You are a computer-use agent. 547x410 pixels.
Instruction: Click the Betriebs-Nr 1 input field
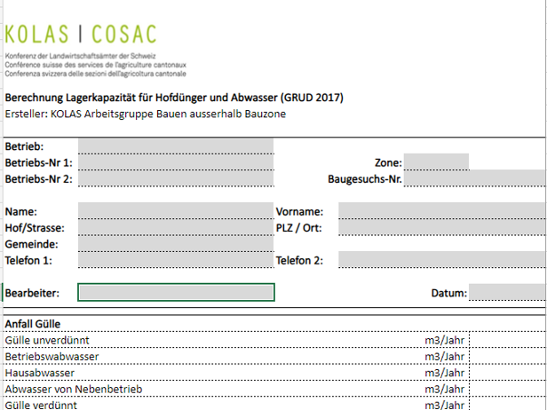click(175, 162)
